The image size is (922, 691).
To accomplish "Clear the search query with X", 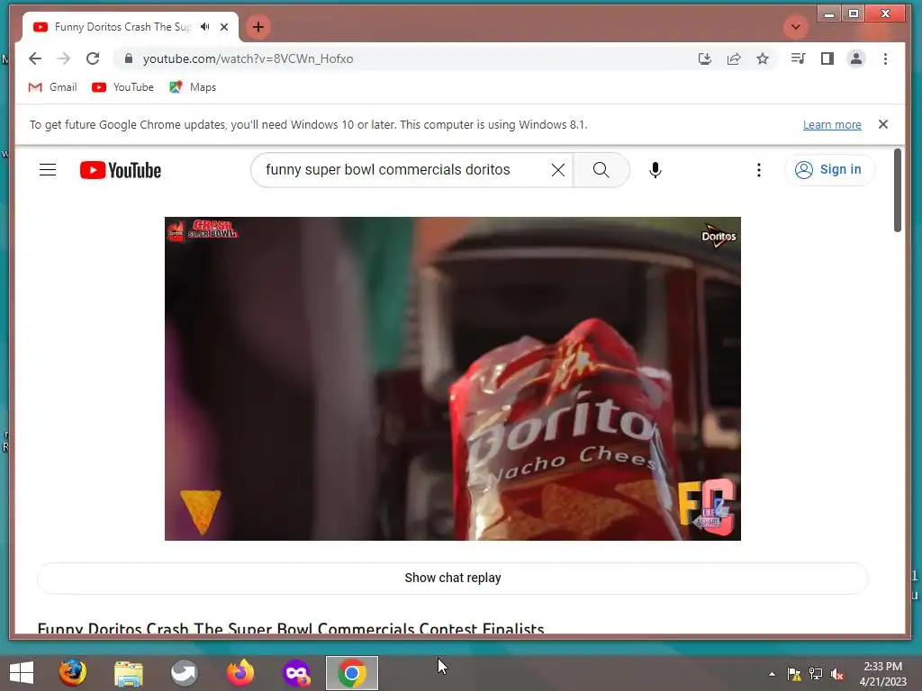I will coord(558,170).
